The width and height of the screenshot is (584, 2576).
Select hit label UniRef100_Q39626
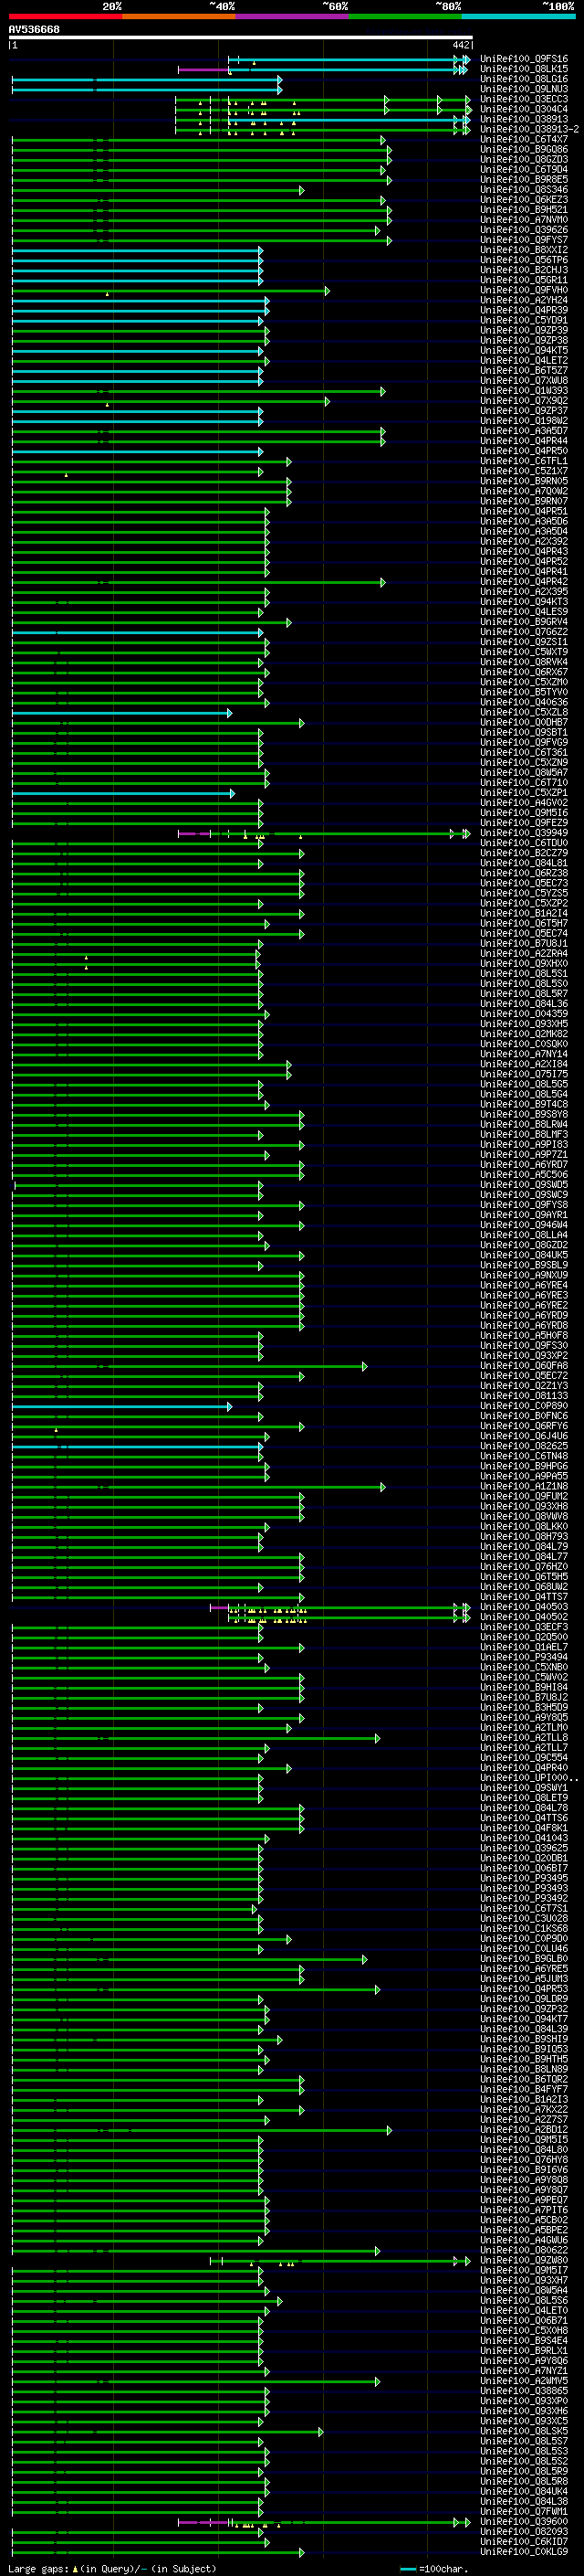[524, 230]
